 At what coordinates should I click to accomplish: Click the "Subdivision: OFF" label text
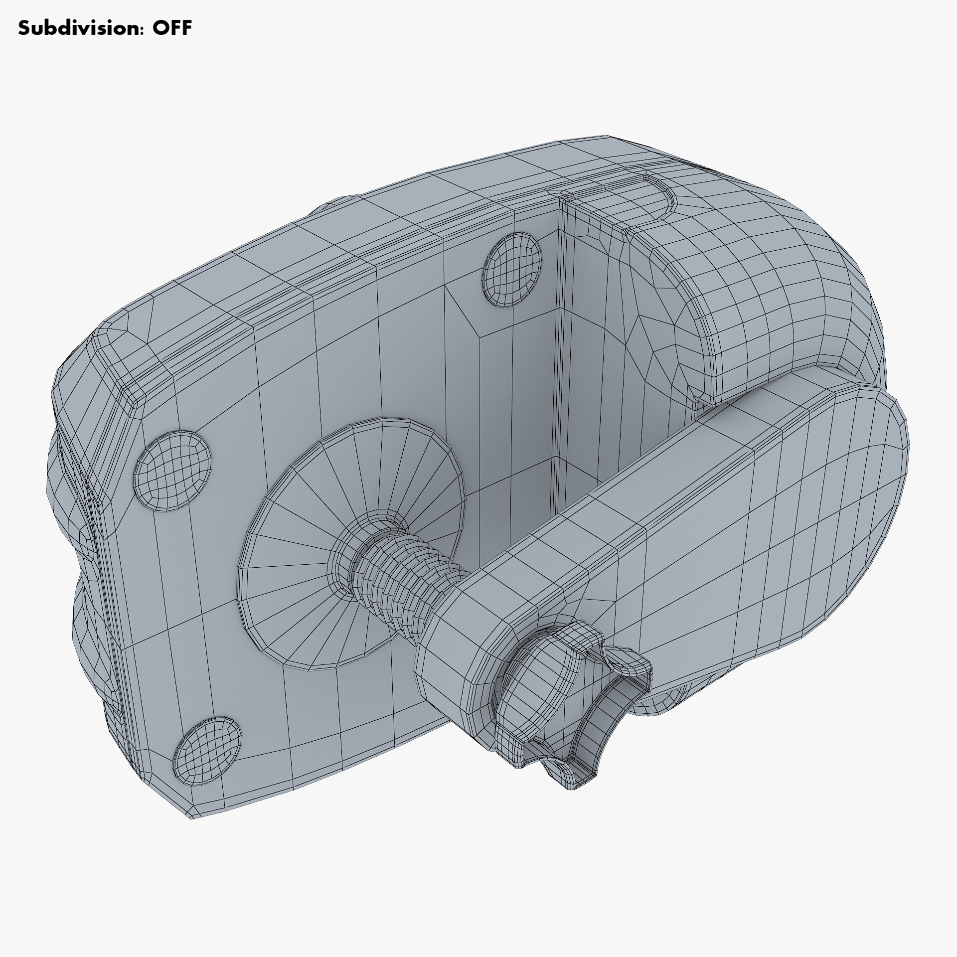105,28
